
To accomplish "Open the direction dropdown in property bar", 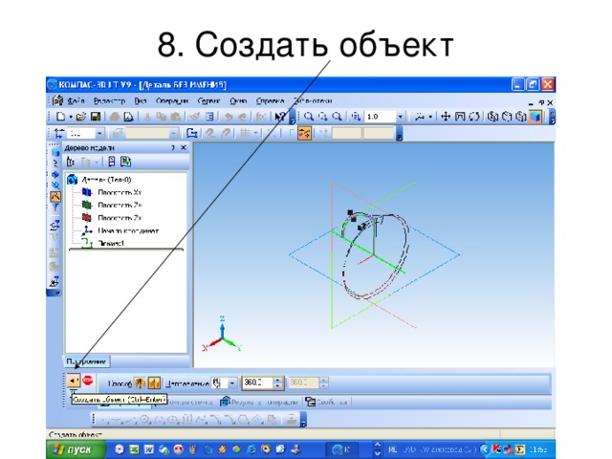I will [231, 383].
